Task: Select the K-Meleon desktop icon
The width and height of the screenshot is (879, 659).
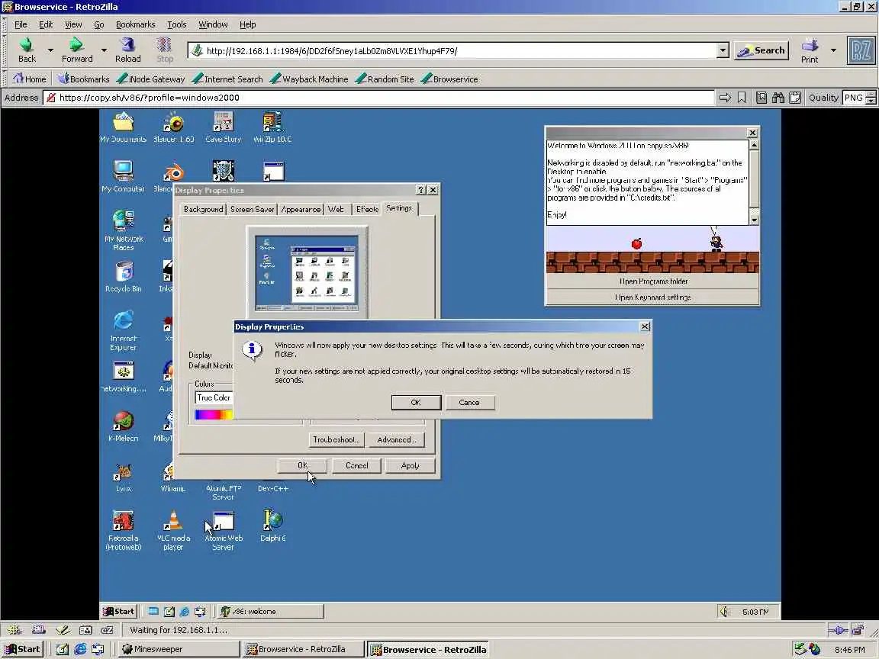Action: tap(124, 426)
